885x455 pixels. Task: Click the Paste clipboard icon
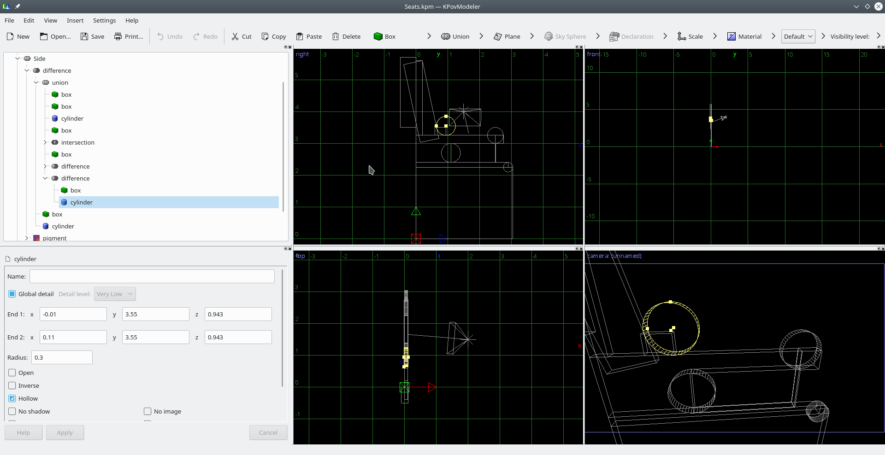[300, 36]
